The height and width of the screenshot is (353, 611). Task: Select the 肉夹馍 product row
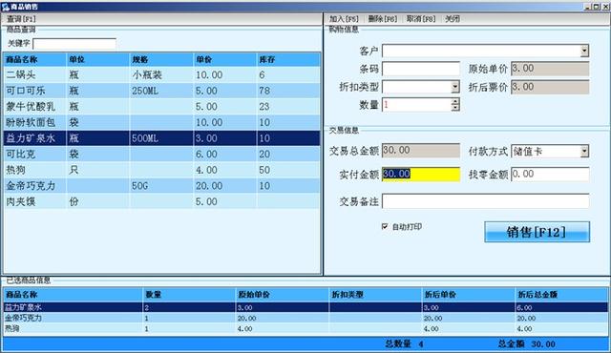pos(162,201)
